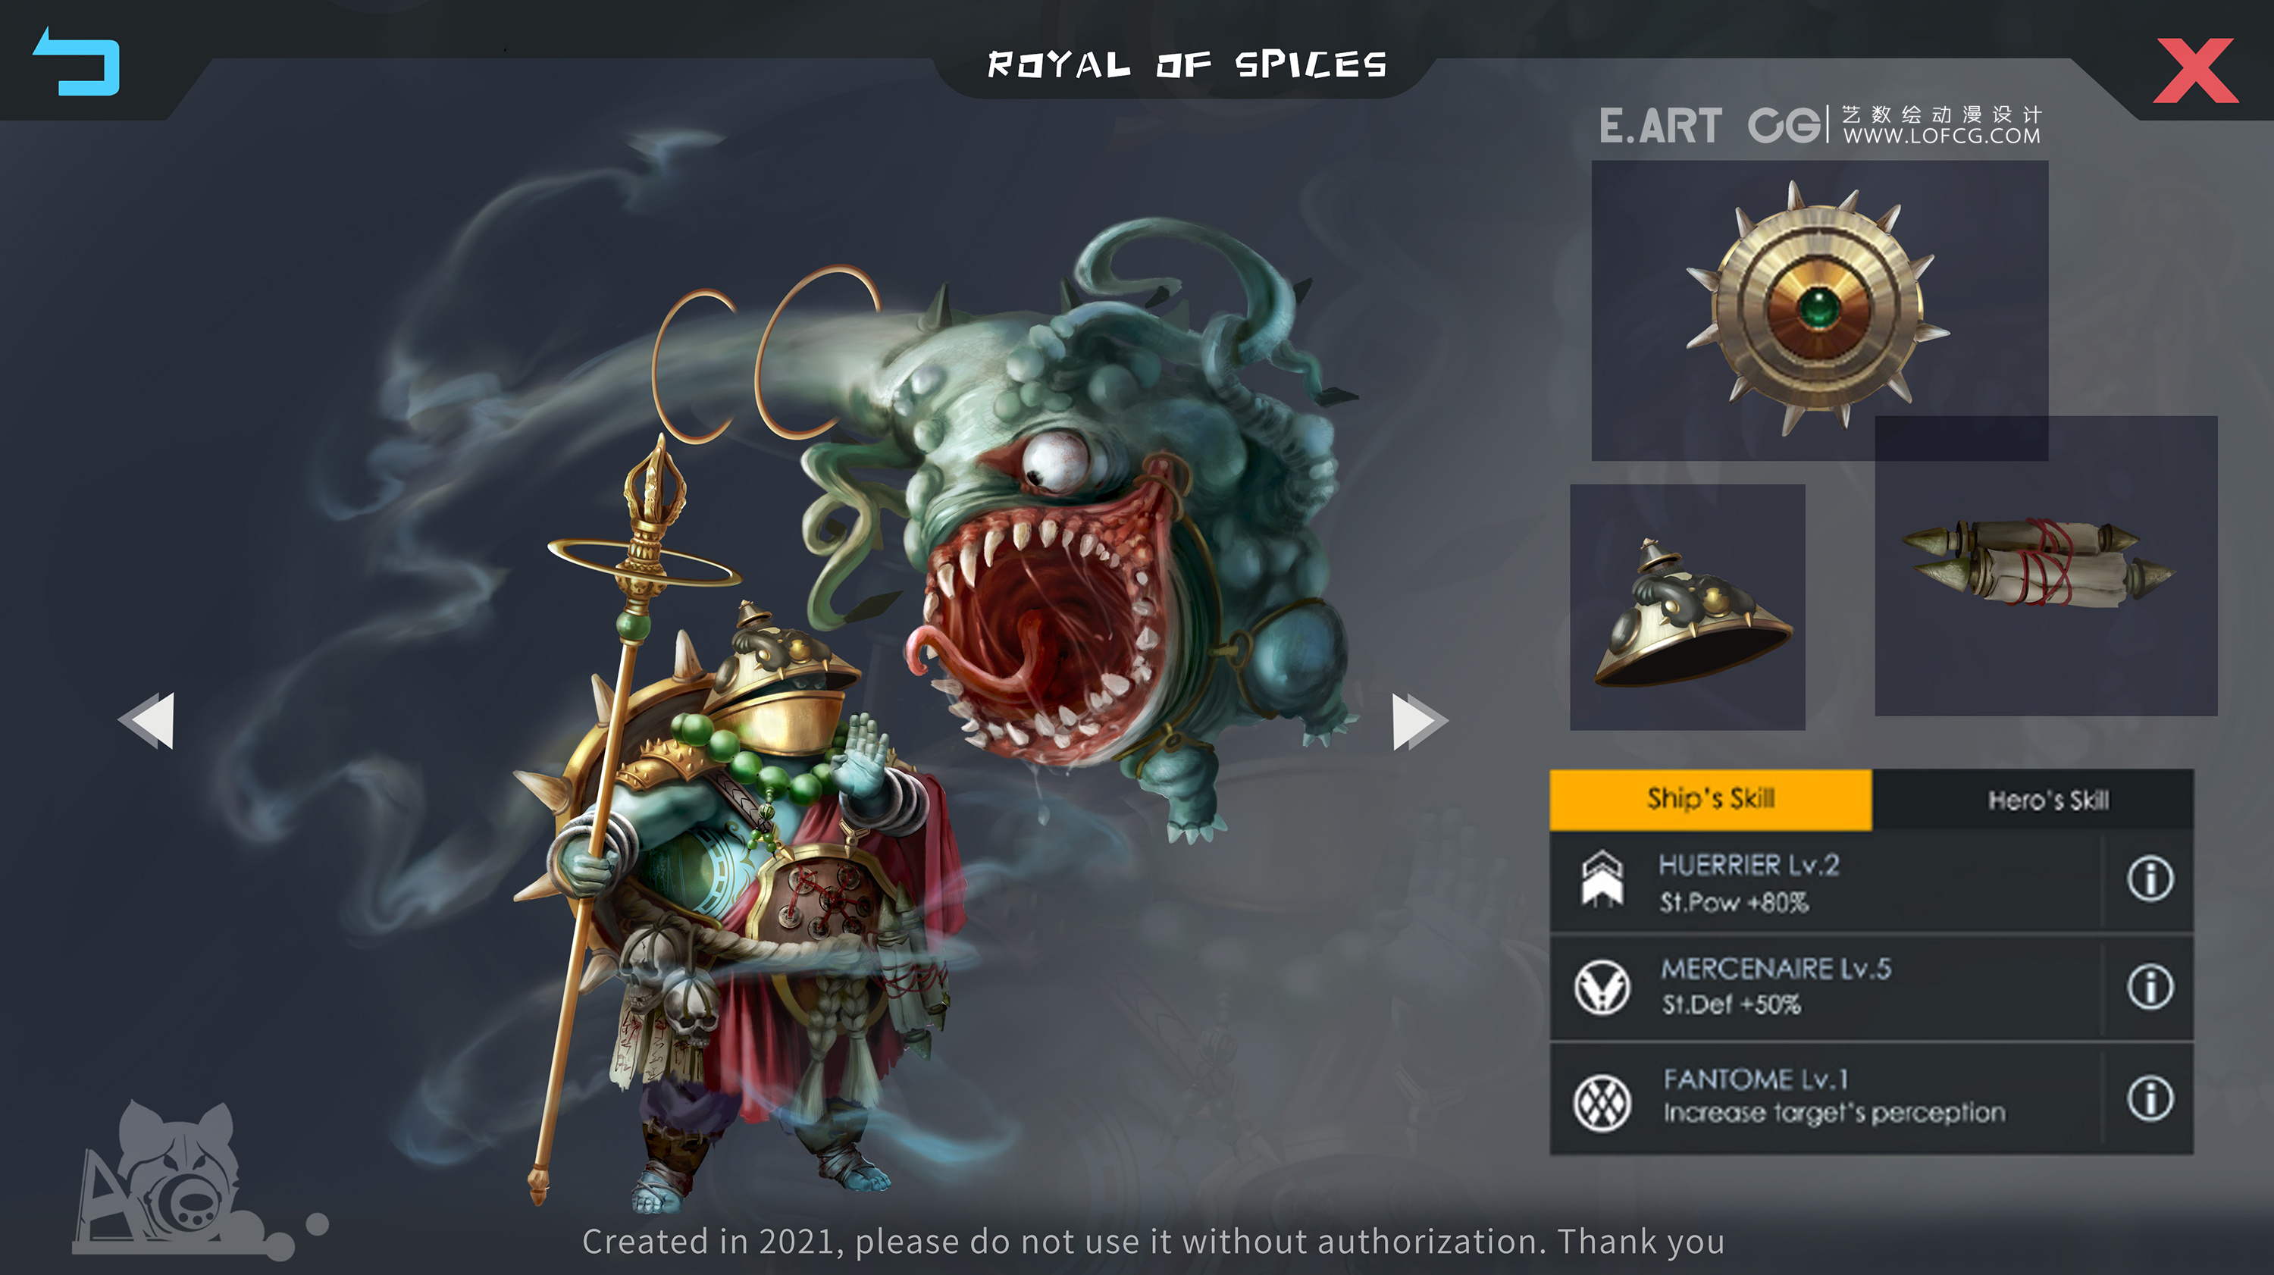
Task: Select the conical helmet thumbnail
Action: click(x=1688, y=607)
